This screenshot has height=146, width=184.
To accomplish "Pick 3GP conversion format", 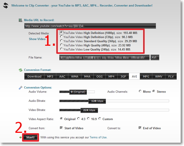I will (x=123, y=76).
